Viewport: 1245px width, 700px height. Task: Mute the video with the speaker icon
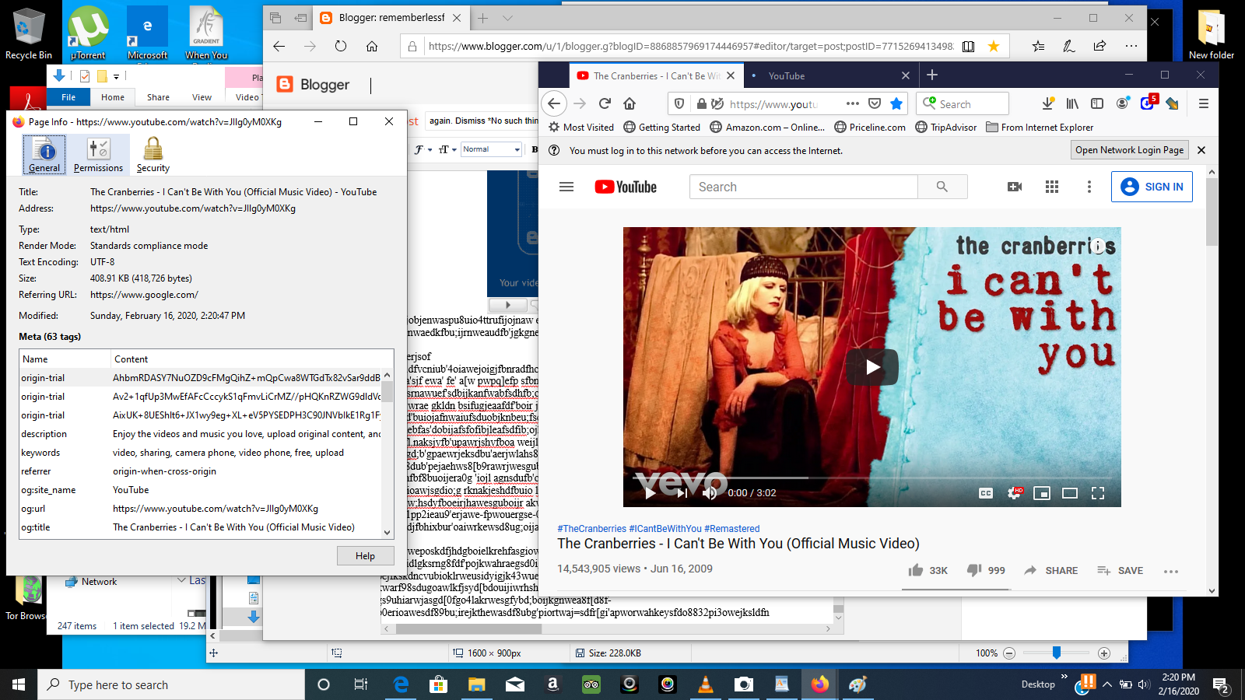(x=710, y=493)
